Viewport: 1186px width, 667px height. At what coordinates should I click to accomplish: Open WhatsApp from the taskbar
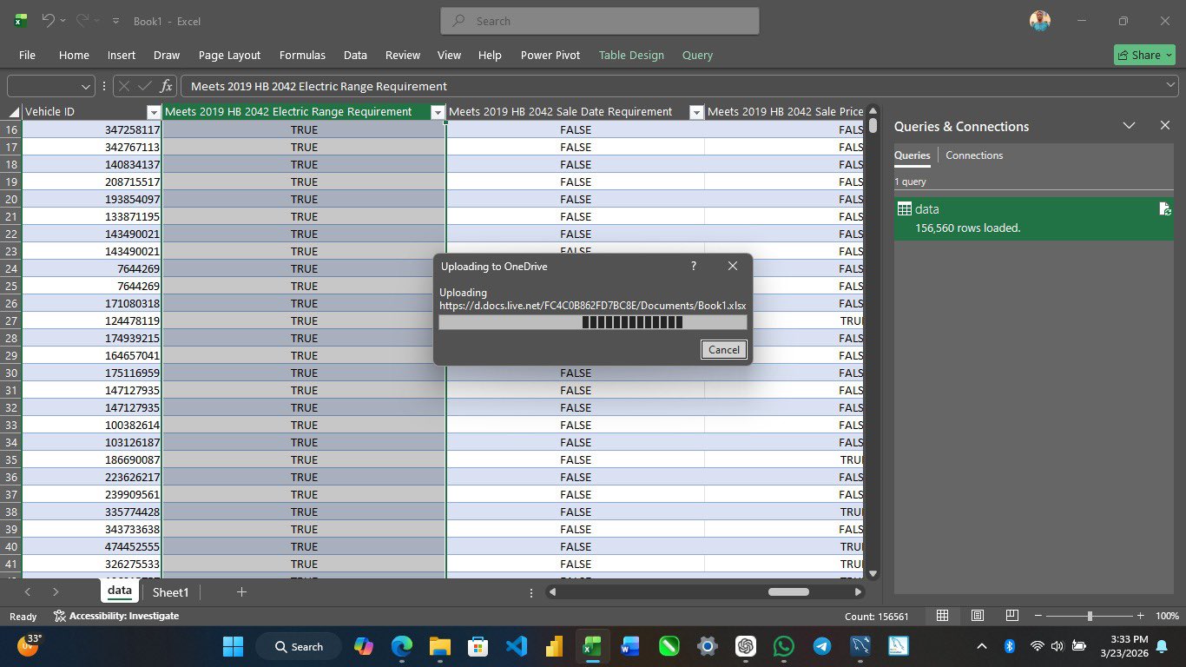tap(783, 646)
